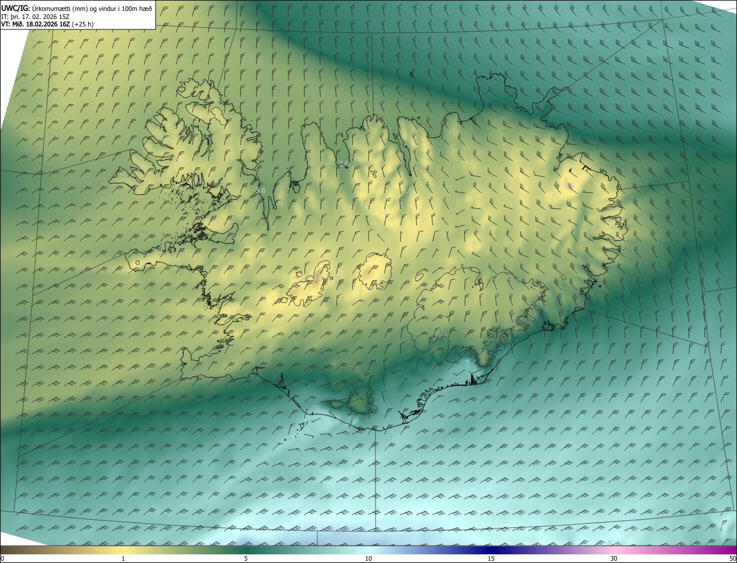Click the 'UWC/IG: Úrkomumætti (mm)' title line
The height and width of the screenshot is (563, 737).
(77, 8)
